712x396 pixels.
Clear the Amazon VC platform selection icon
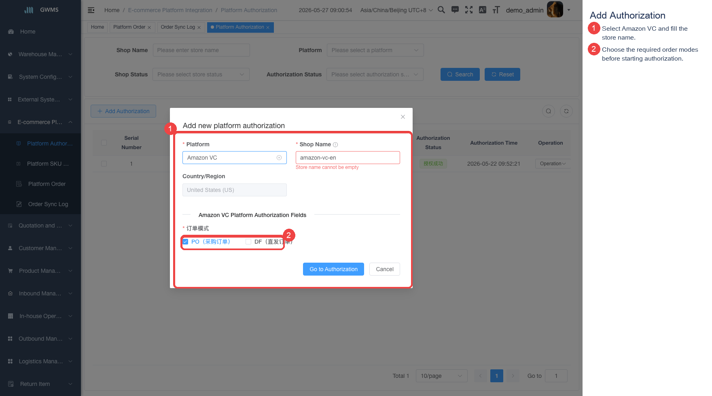(279, 158)
